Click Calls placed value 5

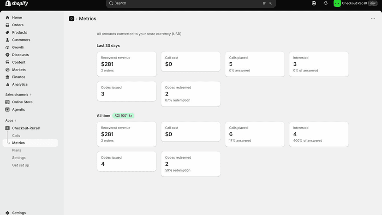(x=231, y=64)
